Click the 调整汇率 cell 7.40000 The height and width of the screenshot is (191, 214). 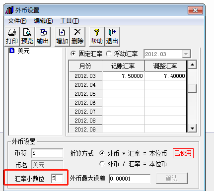click(165, 76)
